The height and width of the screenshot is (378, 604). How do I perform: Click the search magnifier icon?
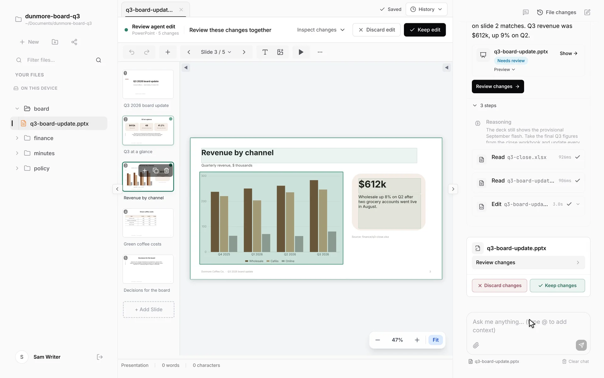click(x=98, y=60)
